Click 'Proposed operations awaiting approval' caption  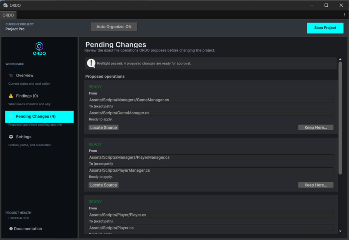click(35, 125)
